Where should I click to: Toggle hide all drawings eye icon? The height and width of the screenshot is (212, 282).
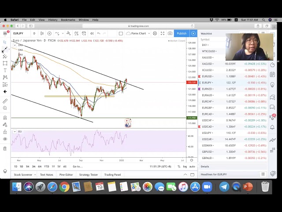pyautogui.click(x=5, y=139)
